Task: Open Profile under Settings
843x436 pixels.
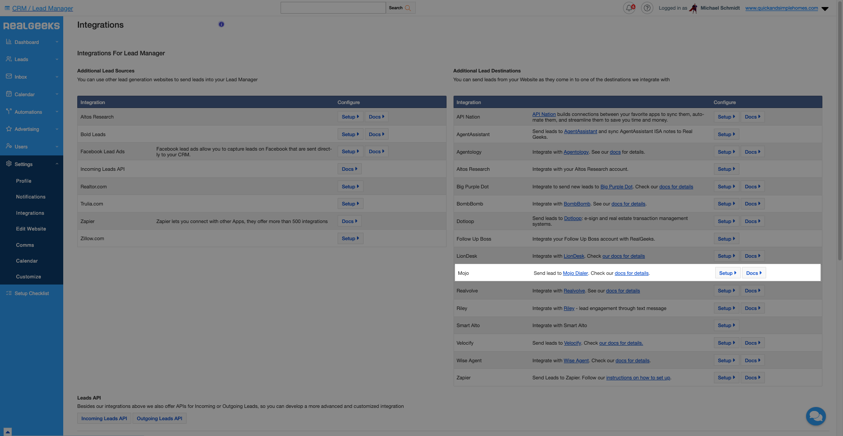Action: click(24, 181)
